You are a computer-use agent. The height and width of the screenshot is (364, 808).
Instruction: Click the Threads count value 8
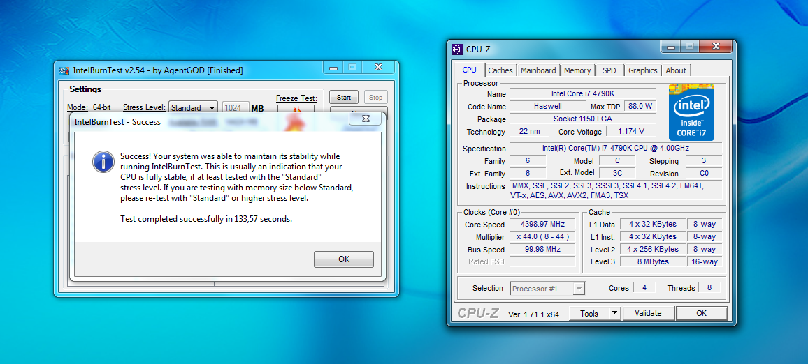[x=709, y=287]
